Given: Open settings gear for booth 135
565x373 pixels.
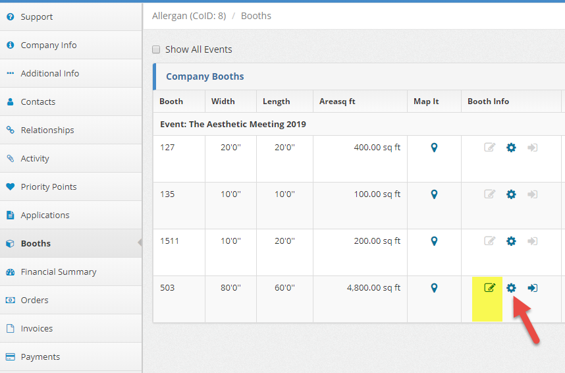Looking at the screenshot, I should click(x=511, y=194).
